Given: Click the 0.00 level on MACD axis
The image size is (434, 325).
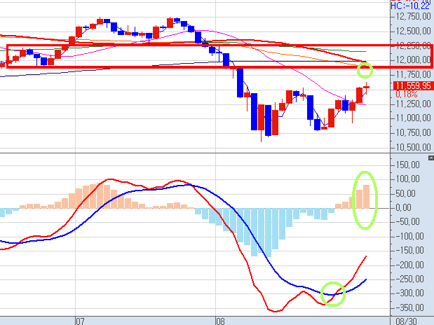Looking at the screenshot, I should tap(408, 207).
